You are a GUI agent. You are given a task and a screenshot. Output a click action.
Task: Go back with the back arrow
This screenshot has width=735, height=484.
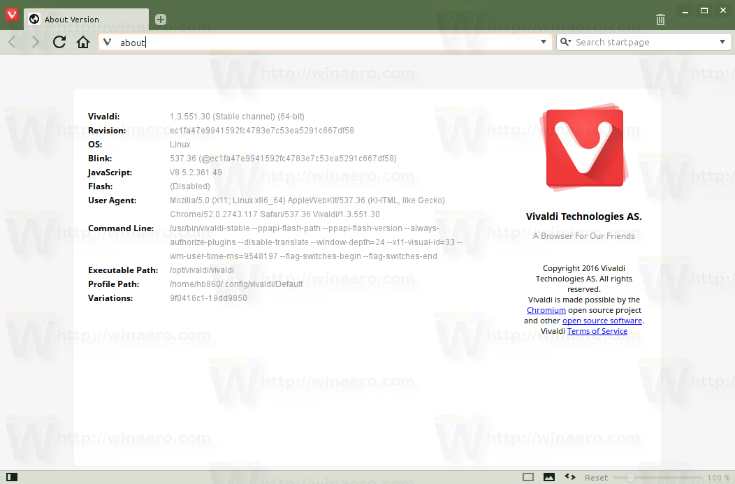pyautogui.click(x=12, y=42)
